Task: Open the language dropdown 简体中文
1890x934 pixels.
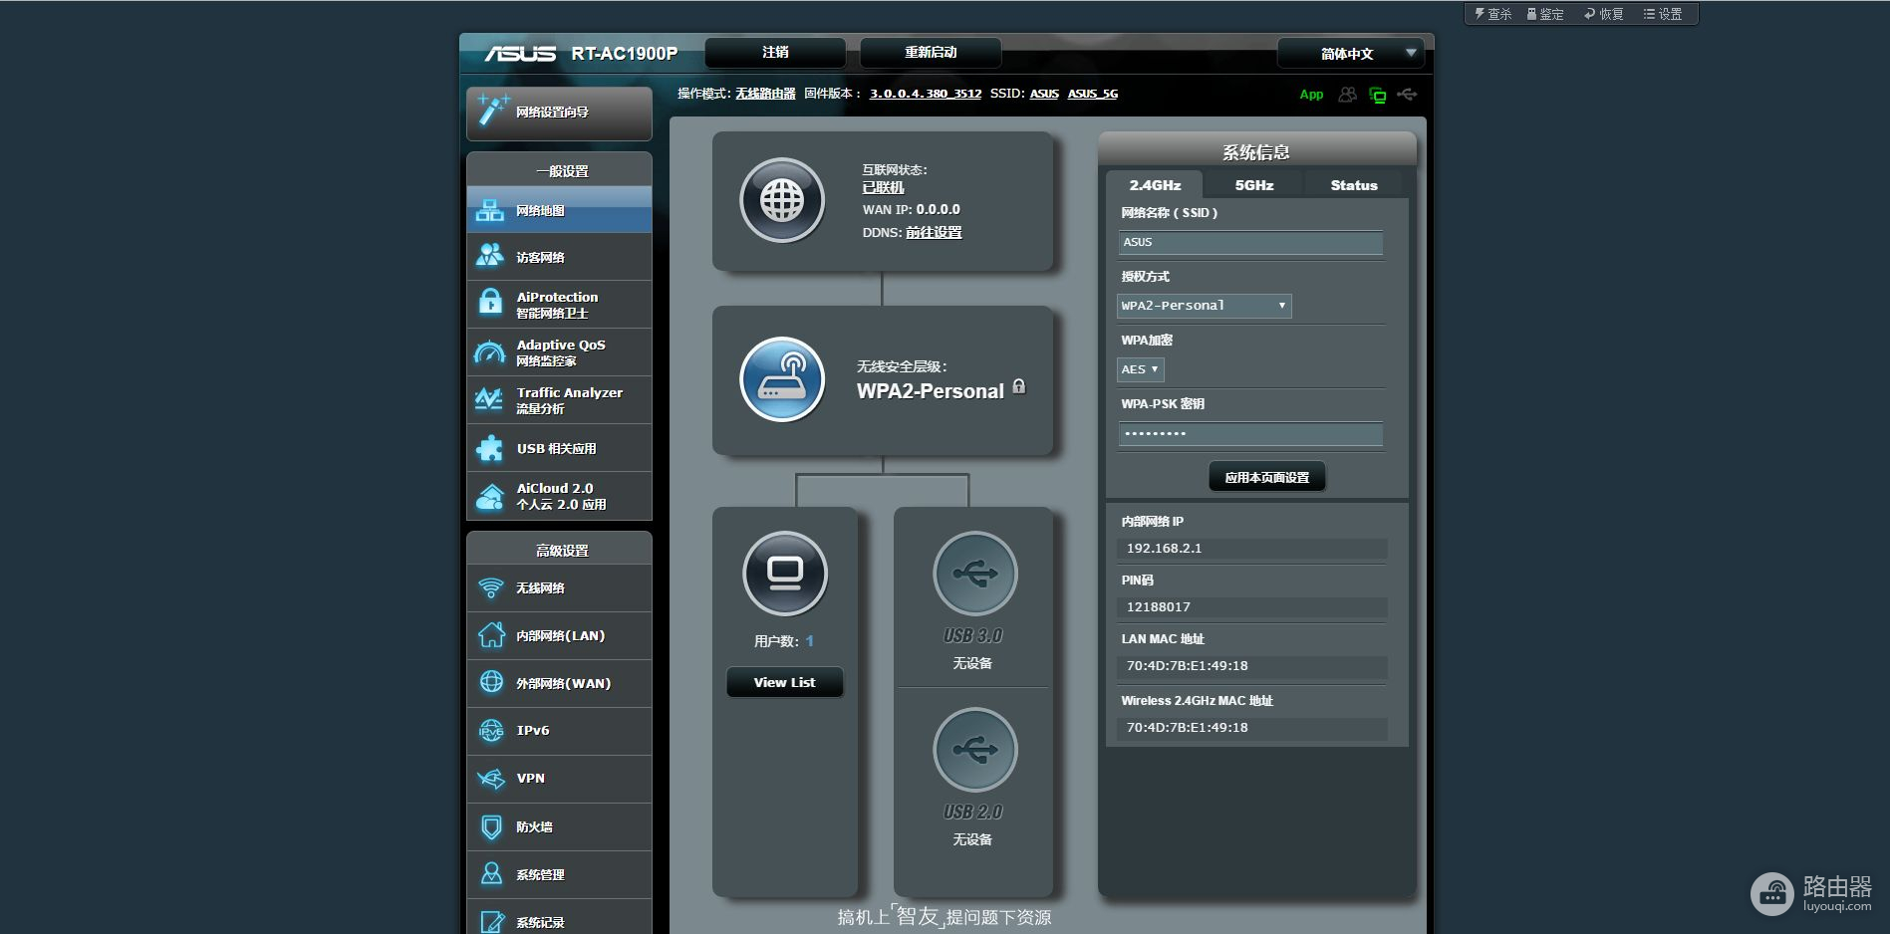Action: (x=1350, y=54)
